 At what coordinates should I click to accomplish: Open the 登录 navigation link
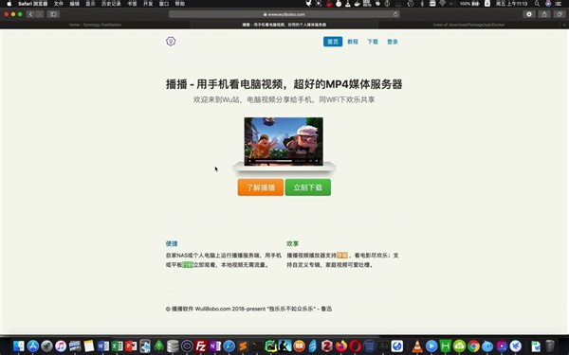[393, 42]
